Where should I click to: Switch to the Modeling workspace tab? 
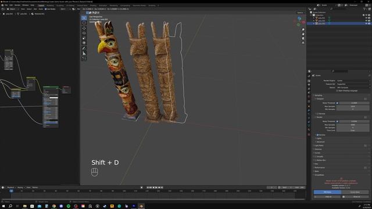tap(50, 5)
